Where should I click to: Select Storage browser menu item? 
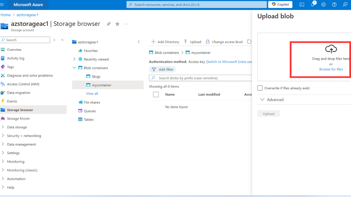(33, 110)
